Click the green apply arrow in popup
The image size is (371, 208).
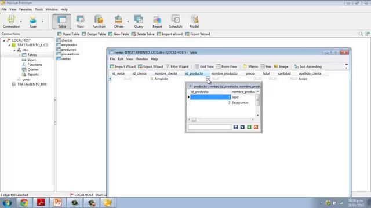(x=249, y=127)
